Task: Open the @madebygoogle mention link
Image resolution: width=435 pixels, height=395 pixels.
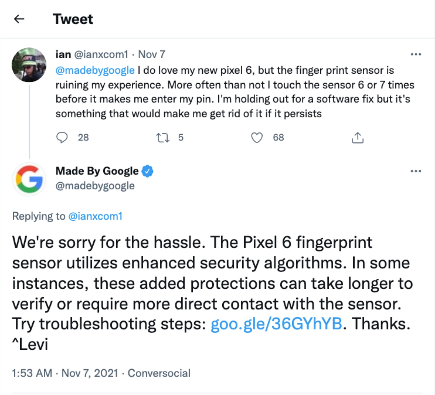Action: [95, 70]
